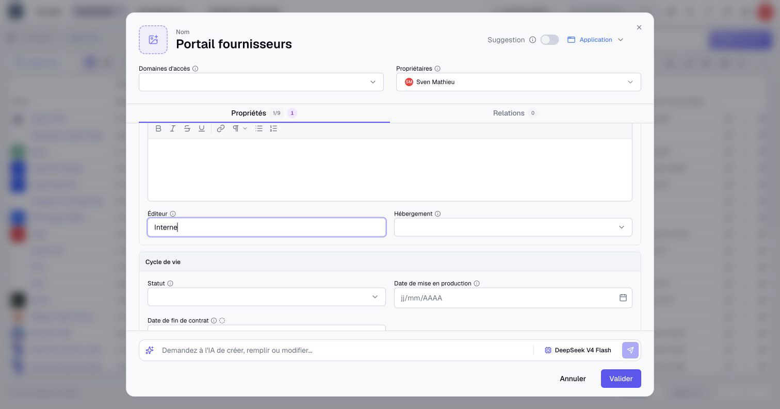The height and width of the screenshot is (409, 780).
Task: Switch to the Propriétés tab
Action: click(264, 113)
